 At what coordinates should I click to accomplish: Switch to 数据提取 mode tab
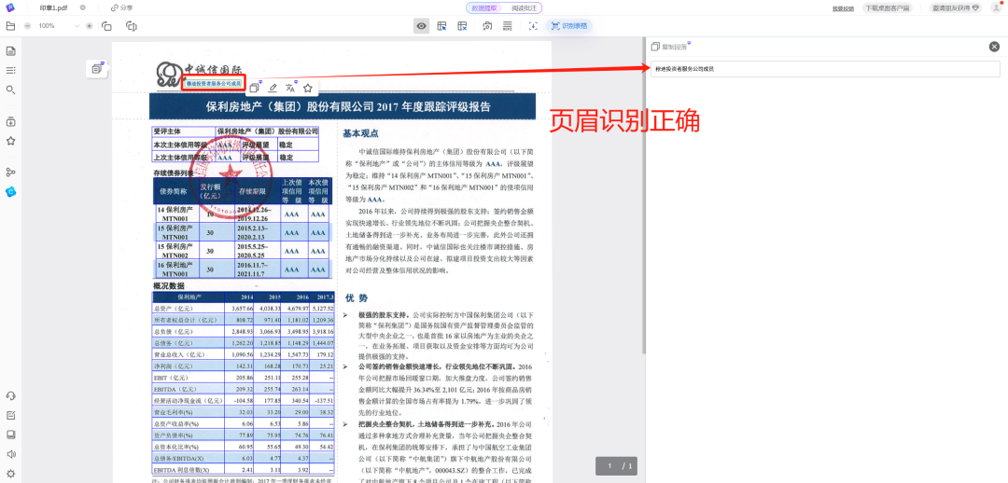pos(484,7)
